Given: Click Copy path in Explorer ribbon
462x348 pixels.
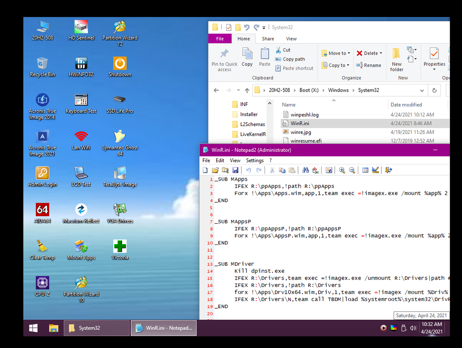Looking at the screenshot, I should 290,59.
